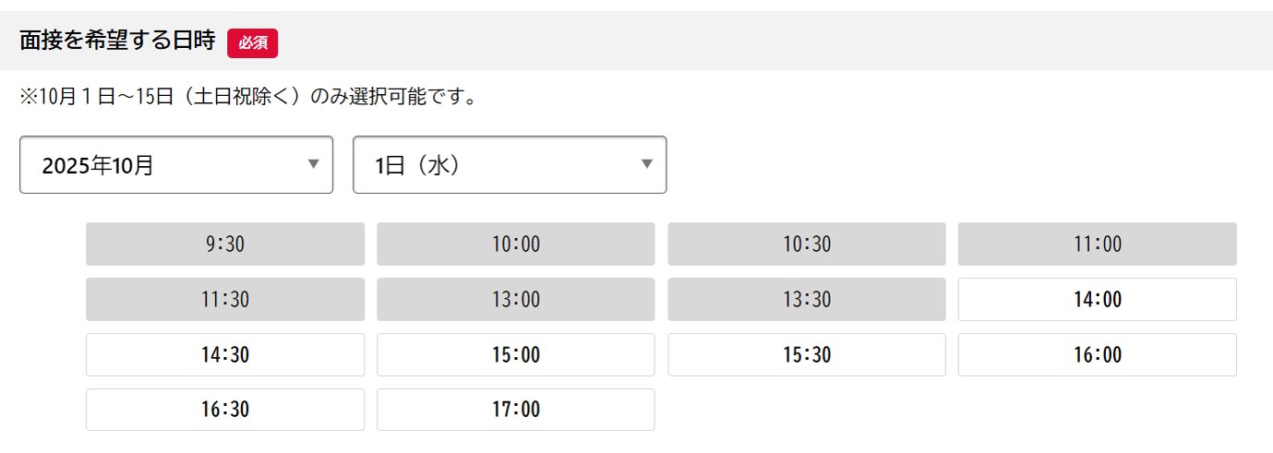Screen dimensions: 1273x453
Task: Open the 2025年10月 month dropdown
Action: coord(175,165)
